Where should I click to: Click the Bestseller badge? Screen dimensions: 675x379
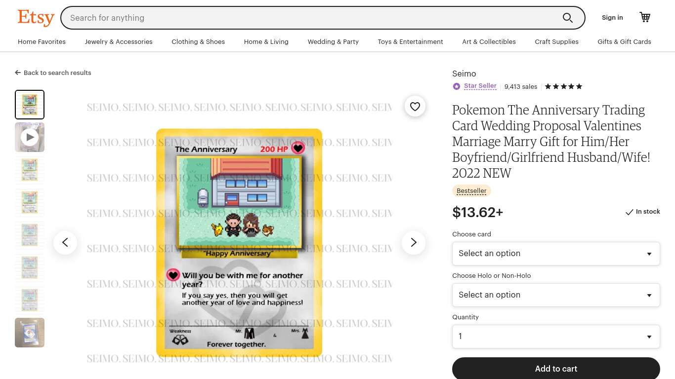[471, 191]
